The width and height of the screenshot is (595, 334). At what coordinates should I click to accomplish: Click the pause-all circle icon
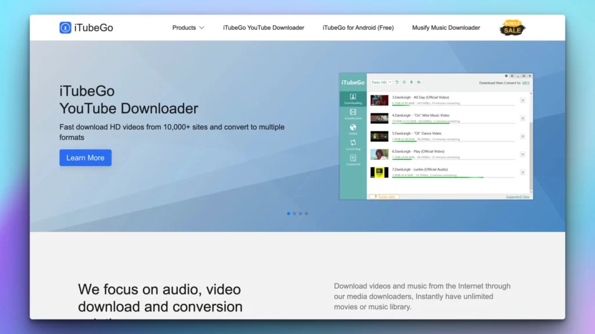point(404,82)
